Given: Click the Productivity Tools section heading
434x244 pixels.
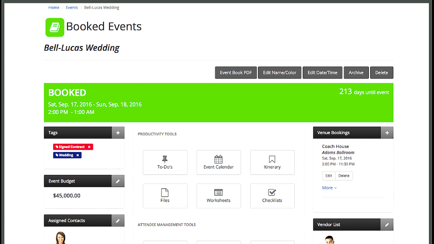Looking at the screenshot, I should (x=157, y=134).
